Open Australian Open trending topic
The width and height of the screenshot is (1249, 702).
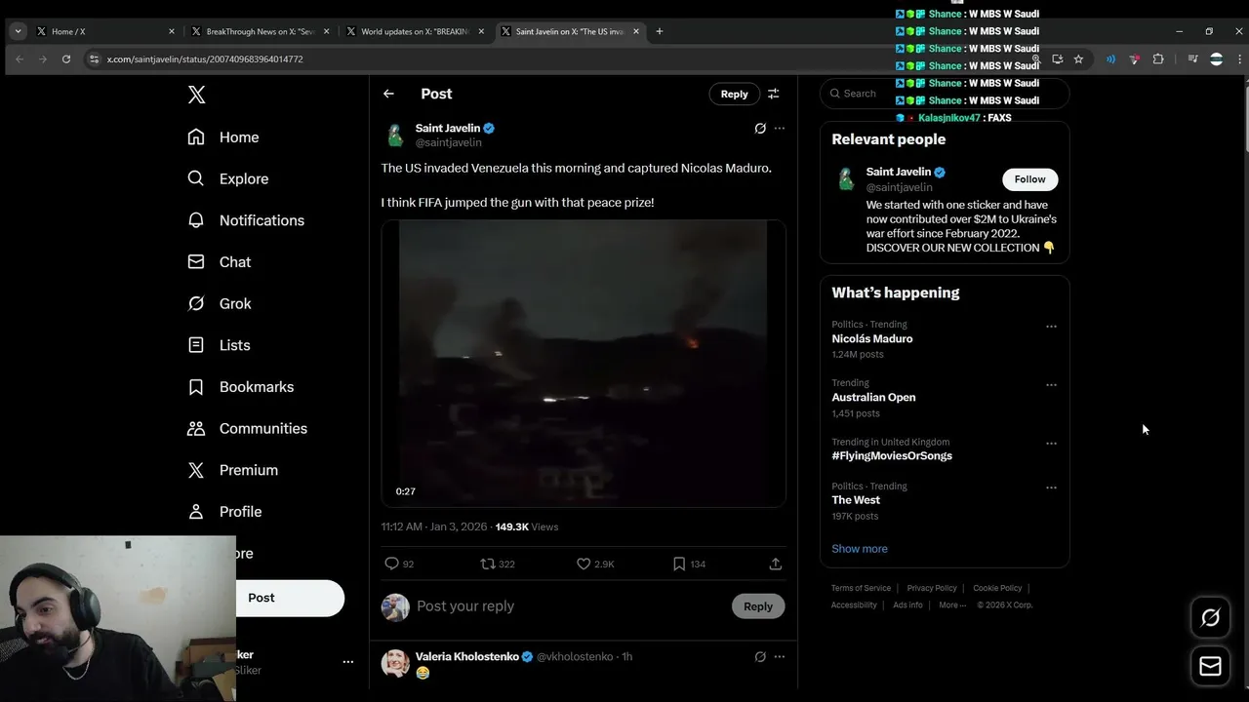(x=873, y=398)
